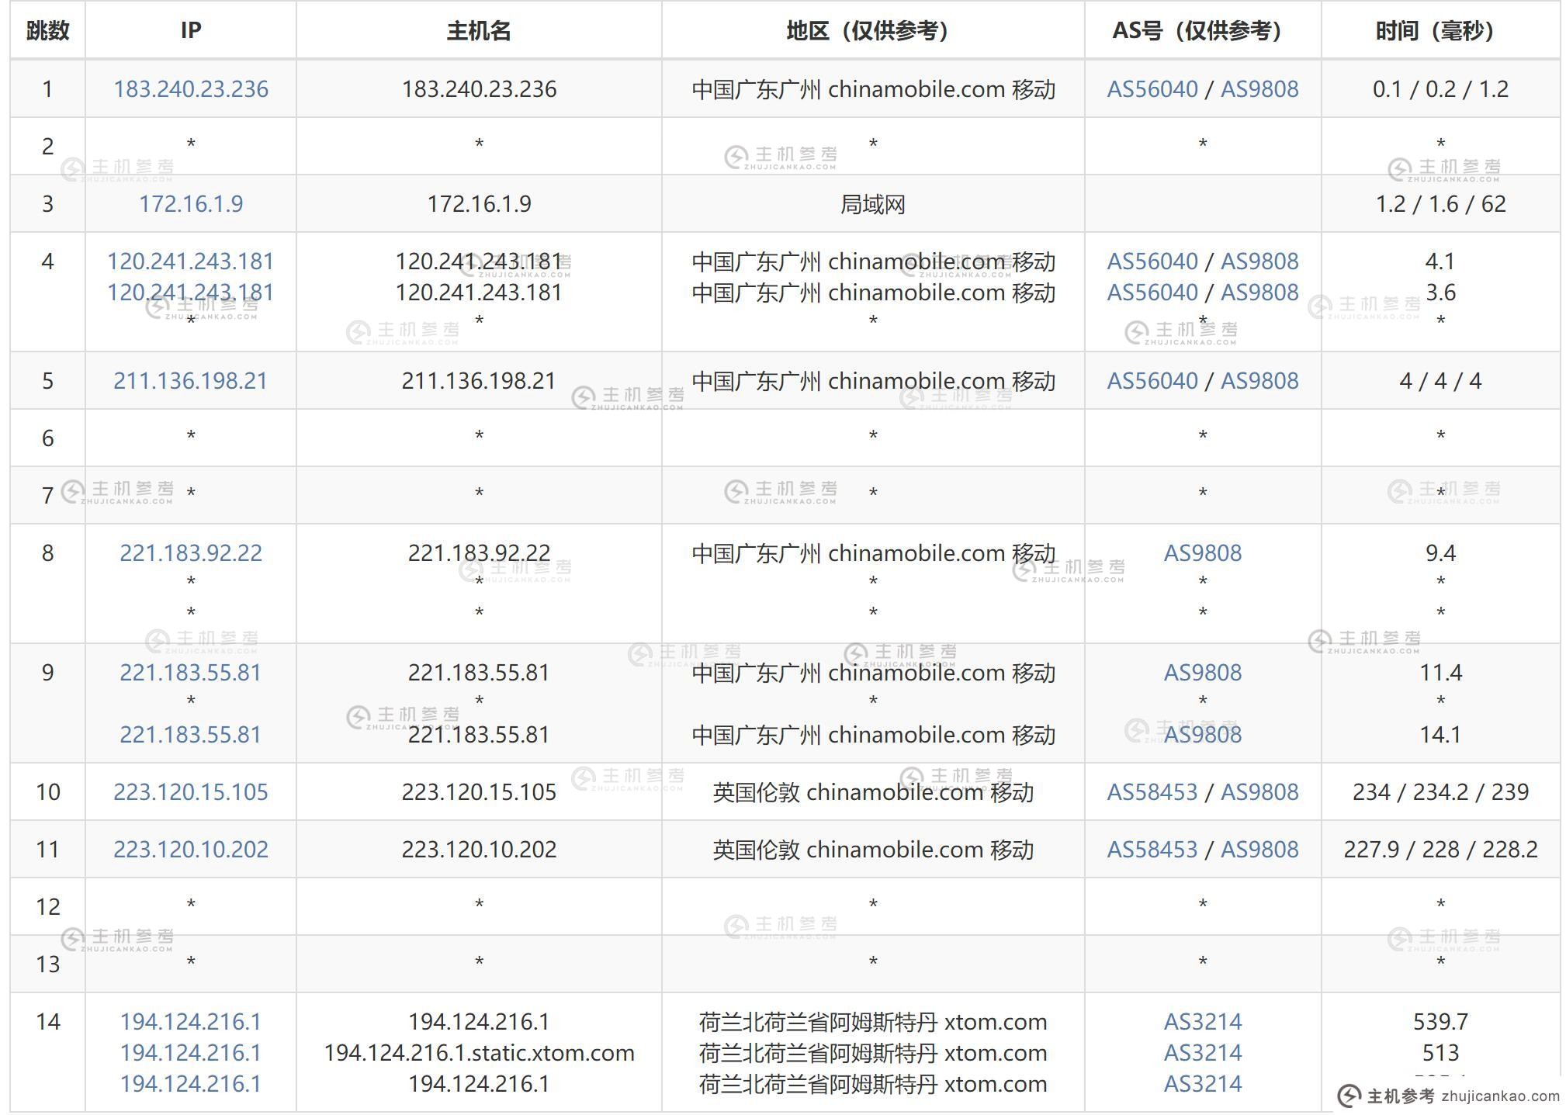
Task: Select the 地区（仅供参考） column header
Action: pos(873,31)
